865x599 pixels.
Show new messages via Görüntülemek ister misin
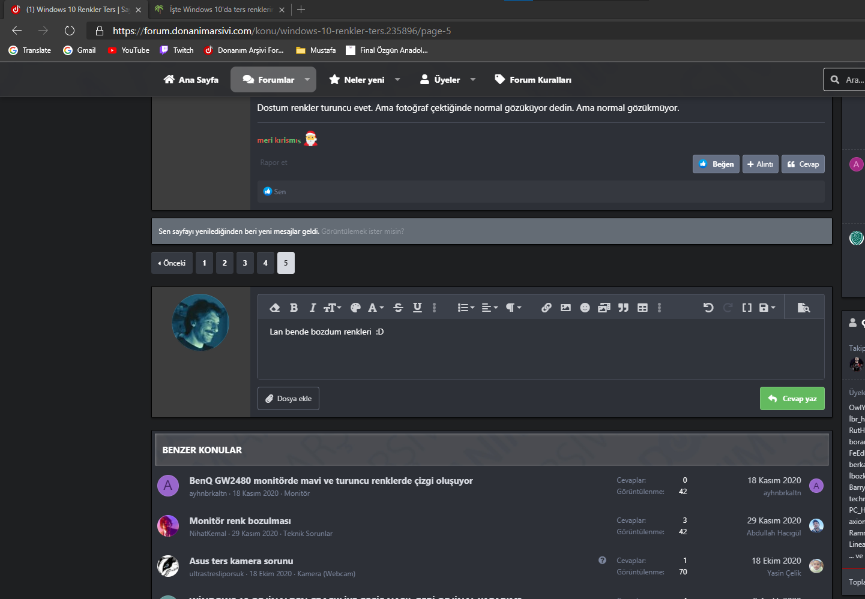pyautogui.click(x=363, y=231)
